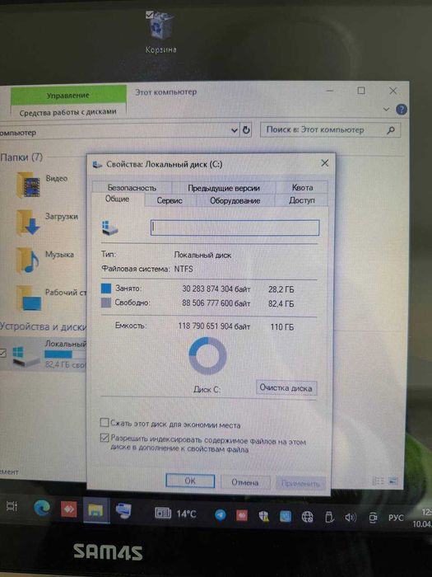Close the disk properties dialog
This screenshot has height=577, width=432.
(x=324, y=162)
